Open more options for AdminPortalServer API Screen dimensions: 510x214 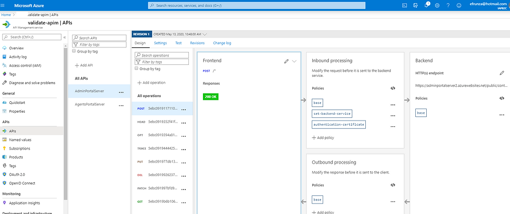[x=121, y=92]
